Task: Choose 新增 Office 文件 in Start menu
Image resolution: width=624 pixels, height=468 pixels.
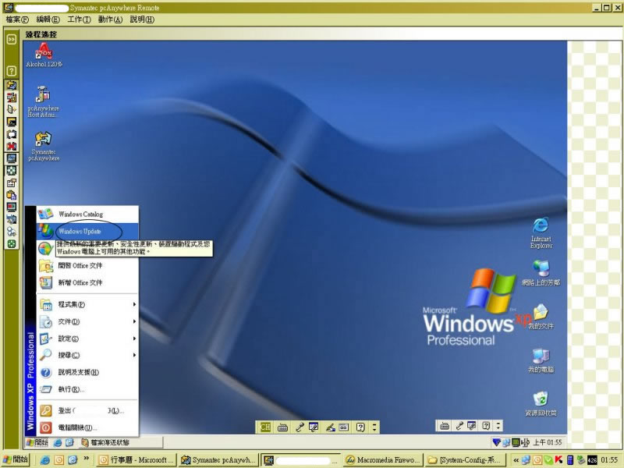Action: pos(87,282)
